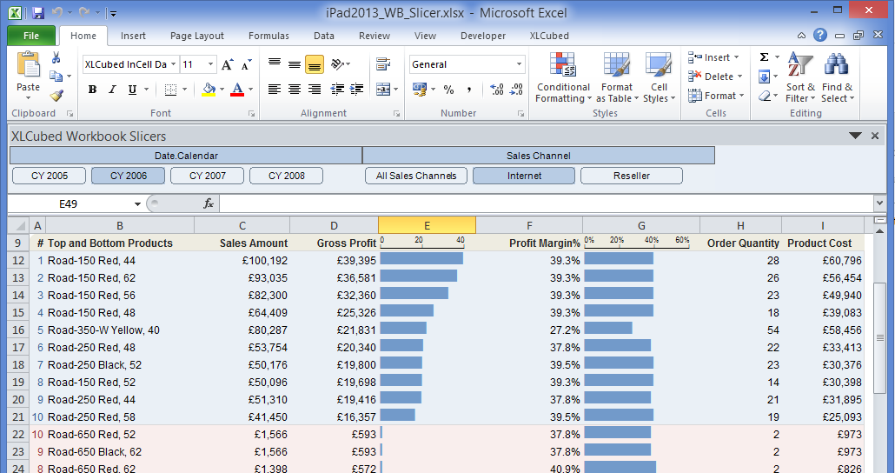Click the Orientation text rotation icon
The height and width of the screenshot is (473, 895).
(x=337, y=64)
